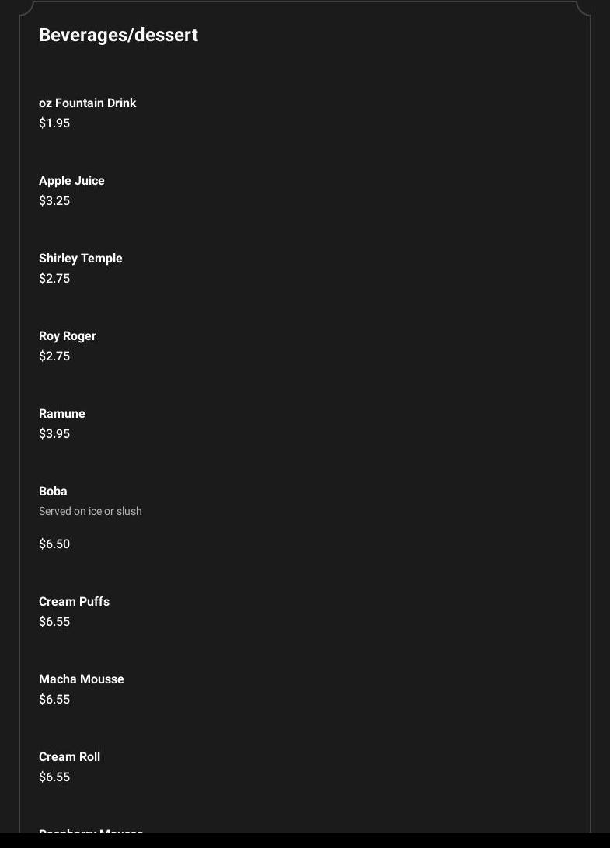Click the $6.55 price under Cream Roll

click(54, 777)
